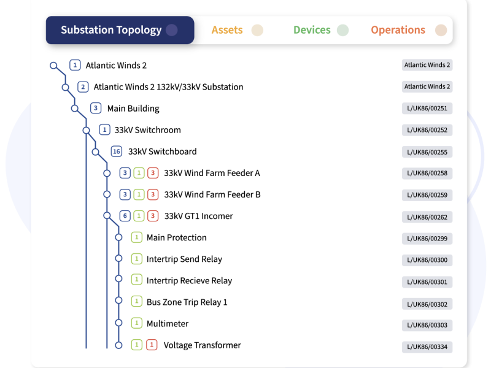Select the Intertrip Send Relay item
This screenshot has width=491, height=368.
(184, 259)
